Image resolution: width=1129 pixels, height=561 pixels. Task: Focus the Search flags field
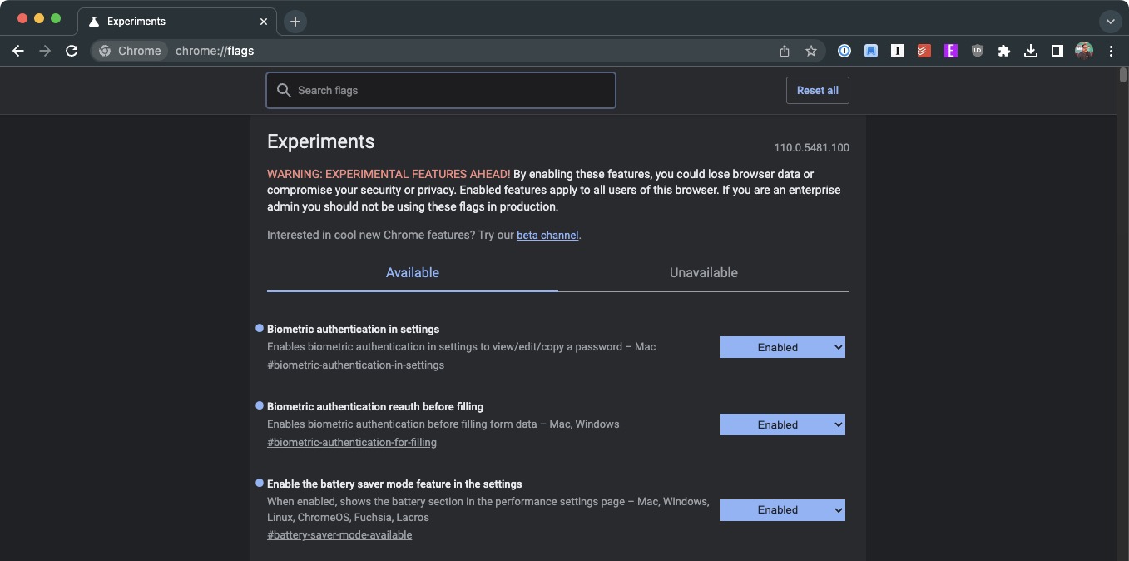(x=441, y=90)
